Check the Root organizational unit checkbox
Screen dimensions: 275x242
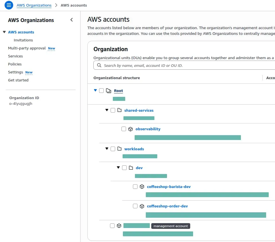102,90
